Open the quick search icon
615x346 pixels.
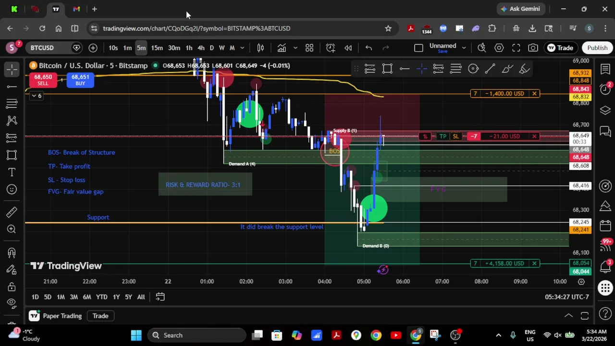pos(481,48)
